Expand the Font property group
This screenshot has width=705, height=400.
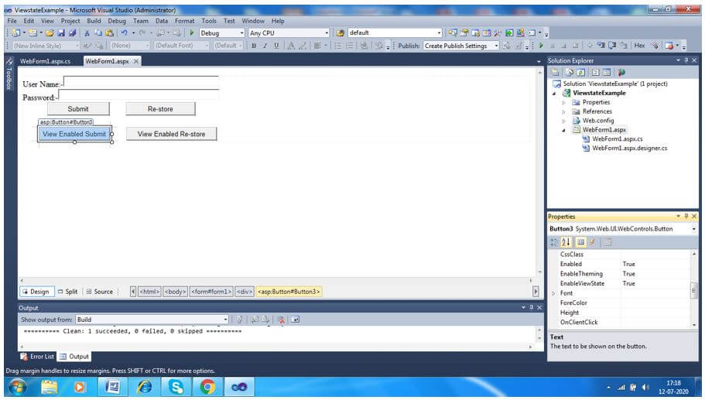553,293
